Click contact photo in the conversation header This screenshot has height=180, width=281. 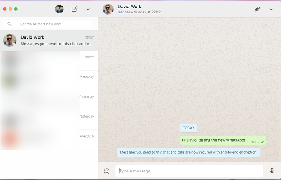(108, 9)
